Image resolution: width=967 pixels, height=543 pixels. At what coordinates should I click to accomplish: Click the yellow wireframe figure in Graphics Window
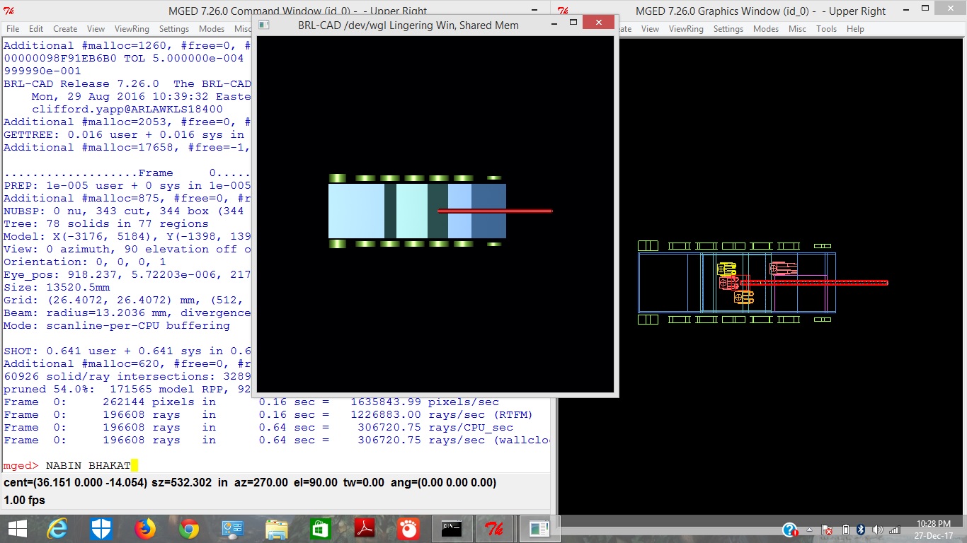pyautogui.click(x=726, y=269)
